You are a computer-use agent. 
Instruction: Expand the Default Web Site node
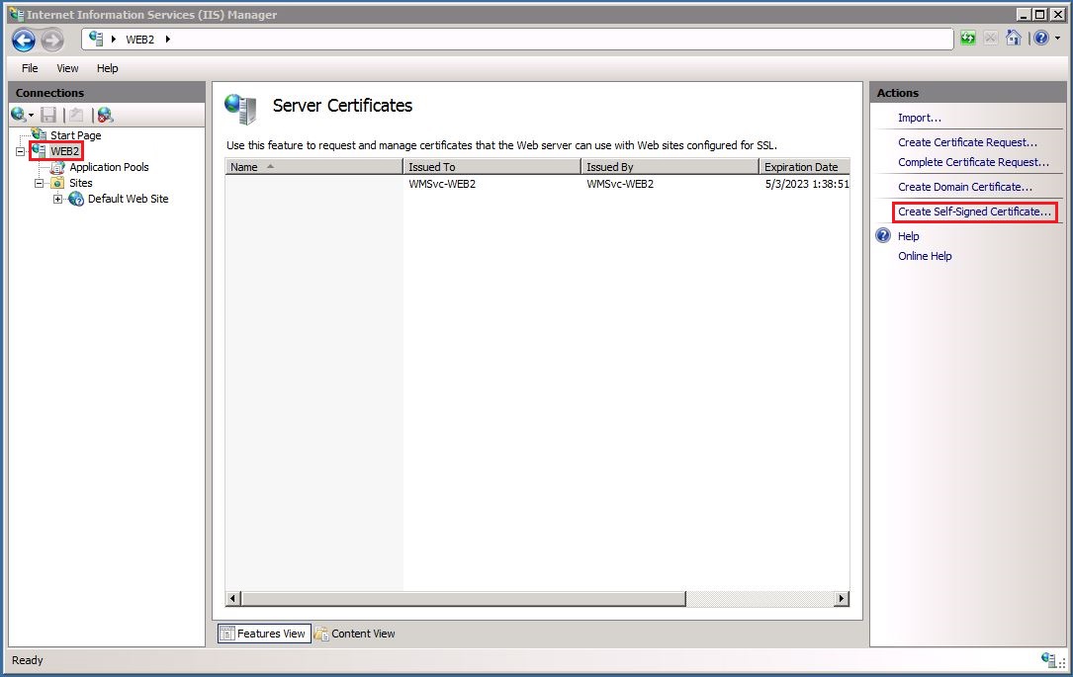[x=58, y=199]
